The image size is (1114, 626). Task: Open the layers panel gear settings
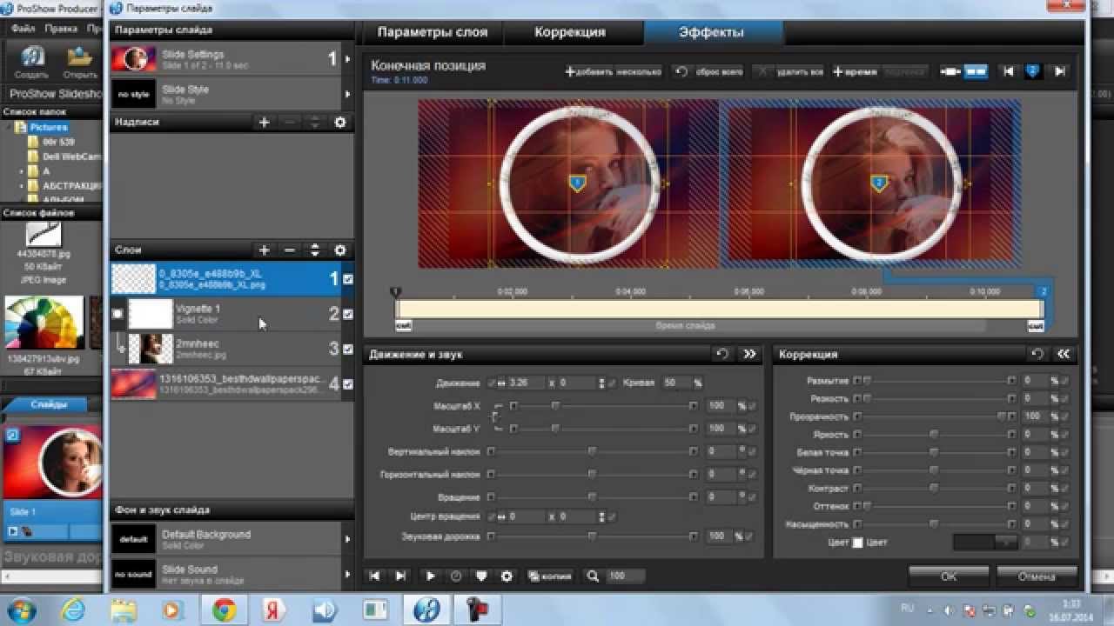340,250
